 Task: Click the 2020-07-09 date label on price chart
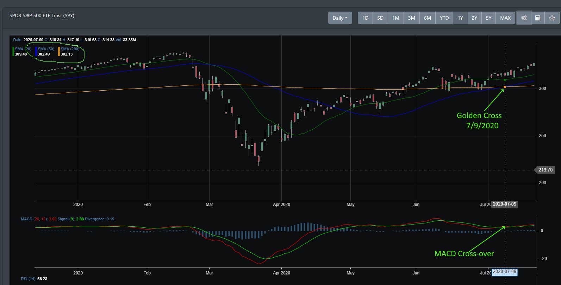(x=505, y=204)
